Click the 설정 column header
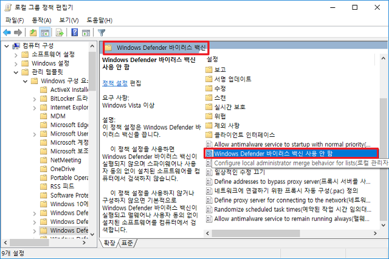Viewport: 389px width, 259px height. tap(212, 60)
